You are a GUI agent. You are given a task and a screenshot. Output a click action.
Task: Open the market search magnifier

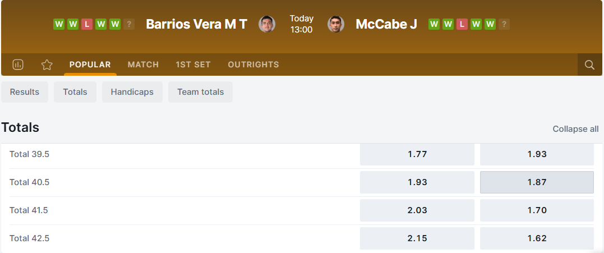pyautogui.click(x=589, y=65)
